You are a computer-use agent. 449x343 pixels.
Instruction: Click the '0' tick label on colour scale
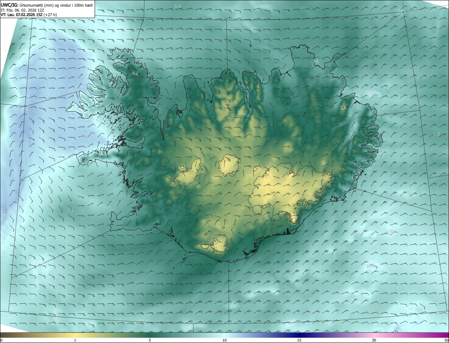coord(1,340)
